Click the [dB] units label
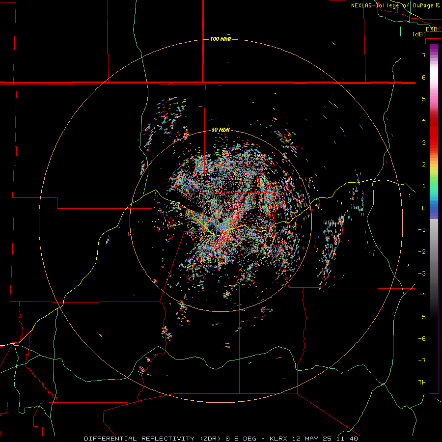Screen dimensions: 442x442 point(419,34)
